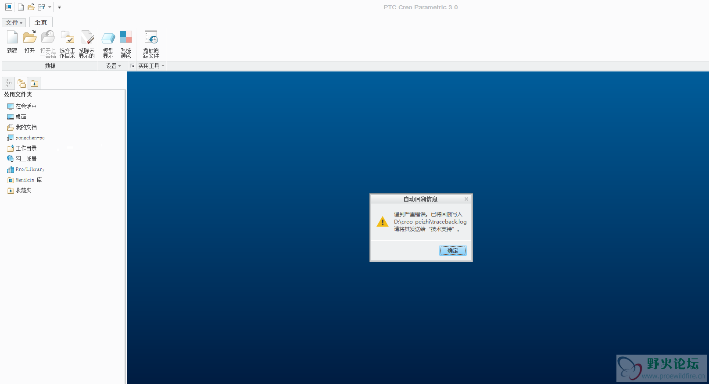Click the small Open folder icon in quick access toolbar

click(31, 7)
